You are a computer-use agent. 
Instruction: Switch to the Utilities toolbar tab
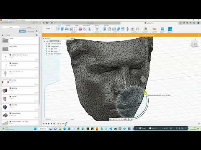point(106,25)
